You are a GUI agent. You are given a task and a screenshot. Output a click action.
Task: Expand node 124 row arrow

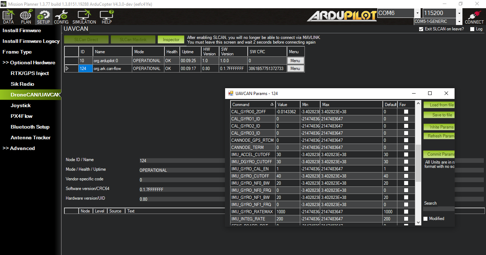(67, 69)
